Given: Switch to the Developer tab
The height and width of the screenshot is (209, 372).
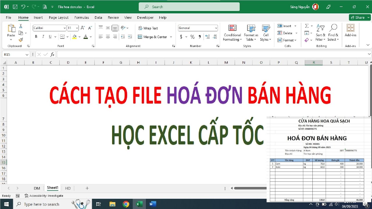Looking at the screenshot, I should pyautogui.click(x=145, y=17).
